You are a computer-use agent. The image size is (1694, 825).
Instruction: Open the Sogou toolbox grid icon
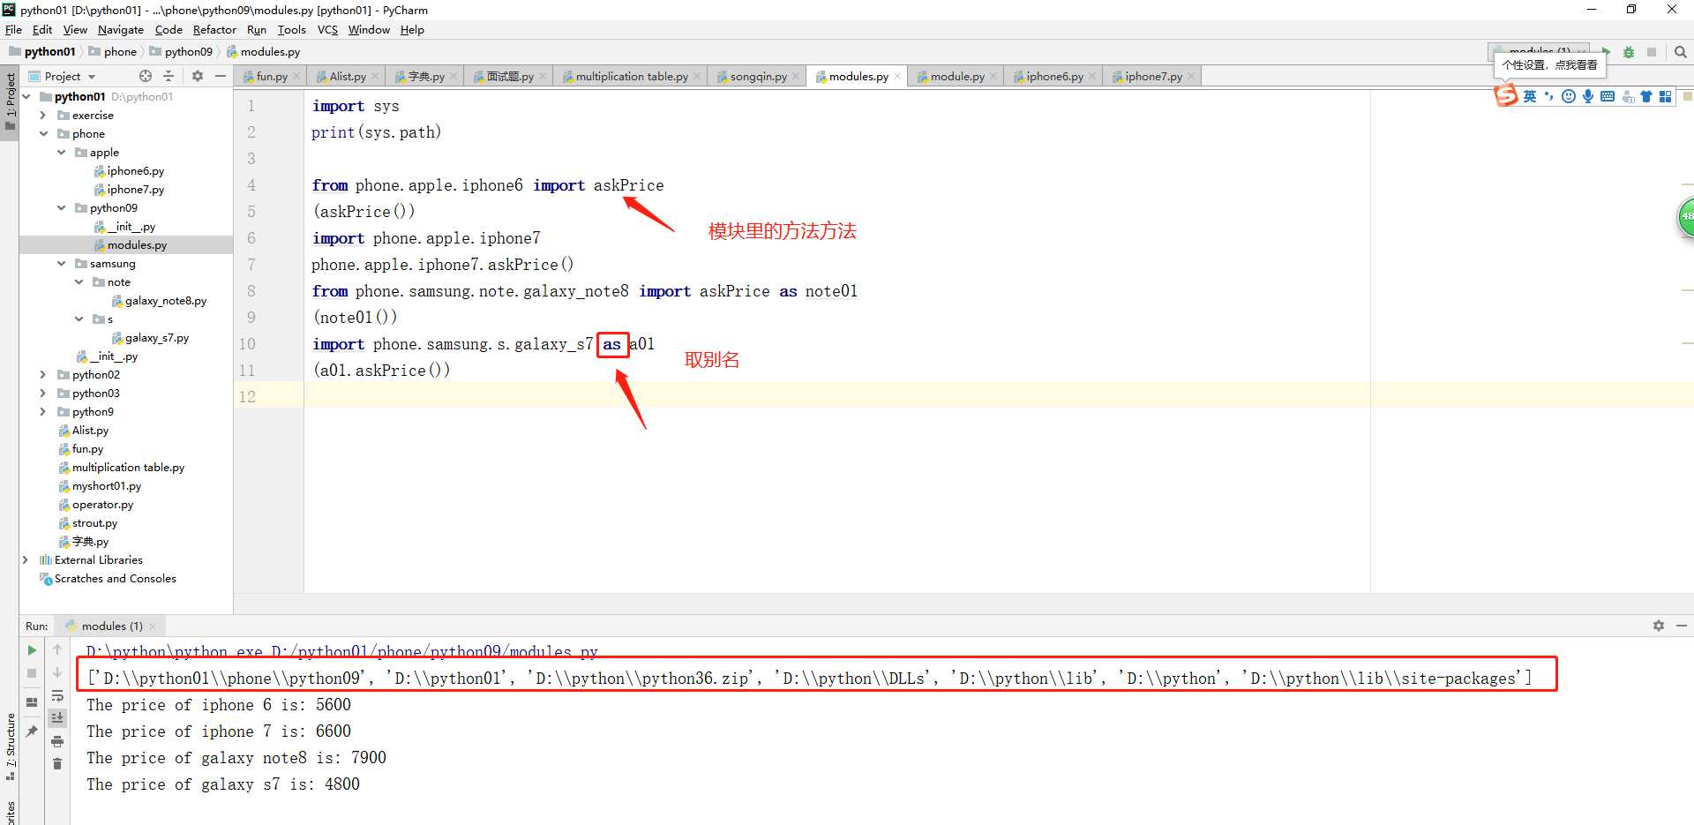click(1666, 96)
